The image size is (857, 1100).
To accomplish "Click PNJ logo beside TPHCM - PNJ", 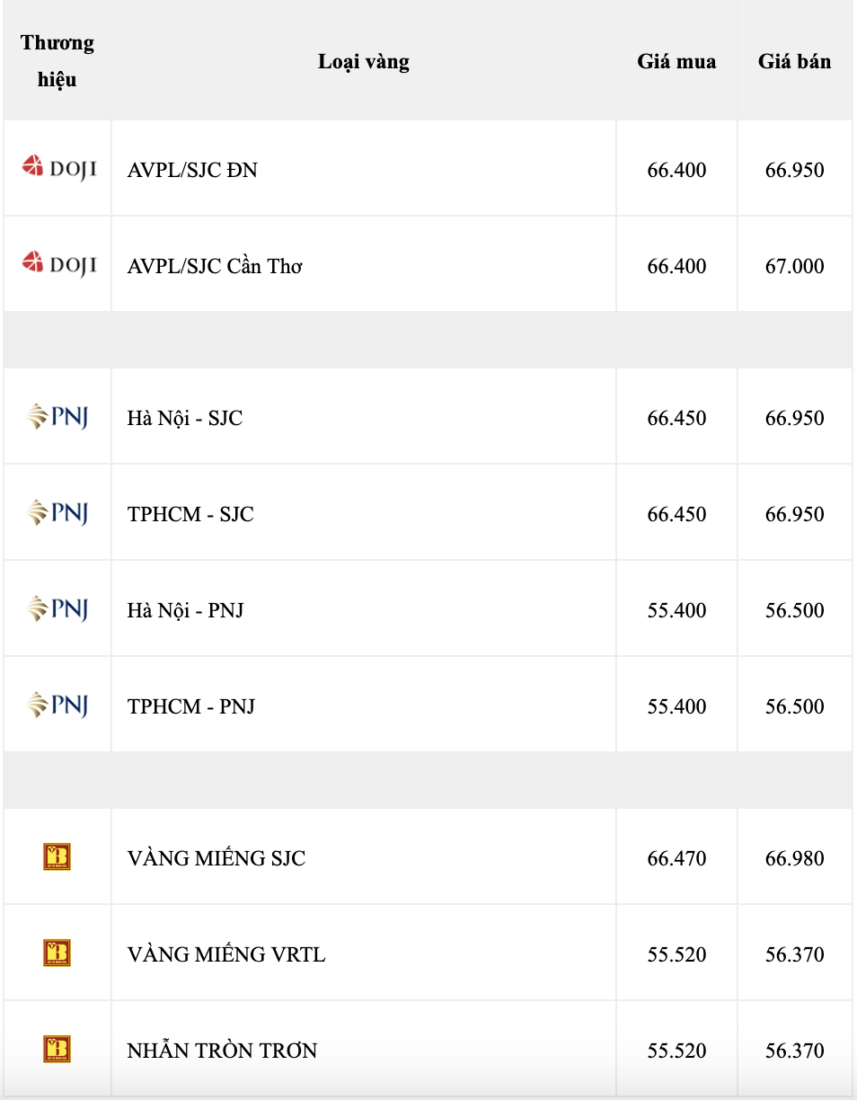I will (58, 705).
